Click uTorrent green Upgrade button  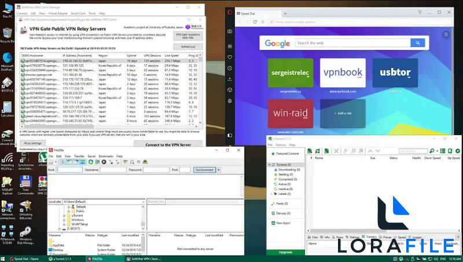point(285,252)
